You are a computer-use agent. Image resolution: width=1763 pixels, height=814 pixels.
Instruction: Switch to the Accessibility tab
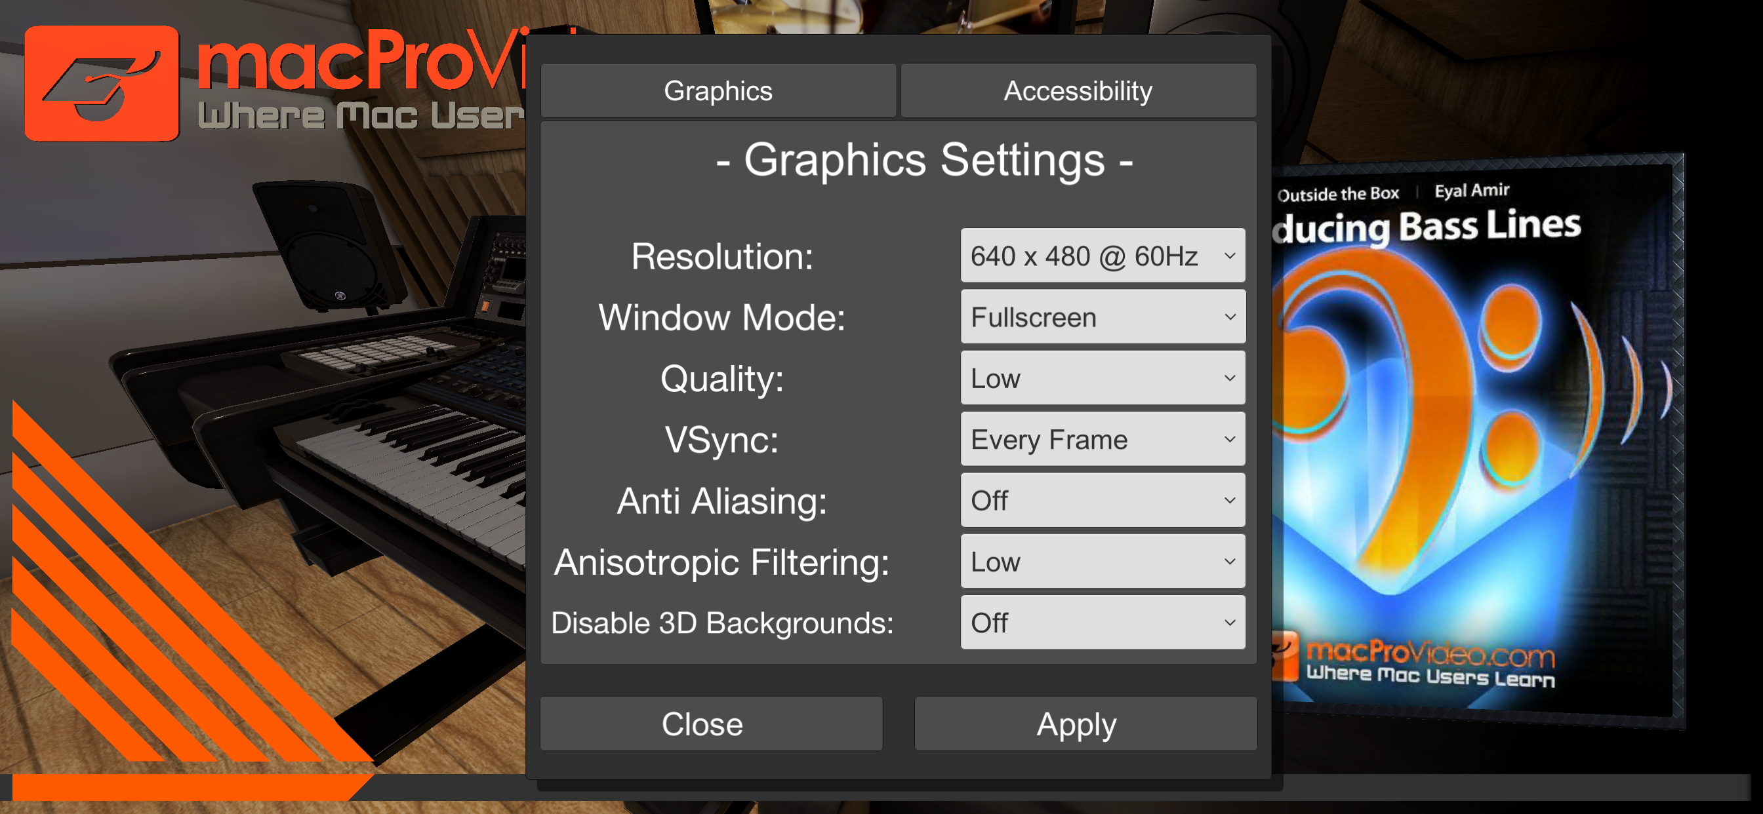[x=1078, y=91]
